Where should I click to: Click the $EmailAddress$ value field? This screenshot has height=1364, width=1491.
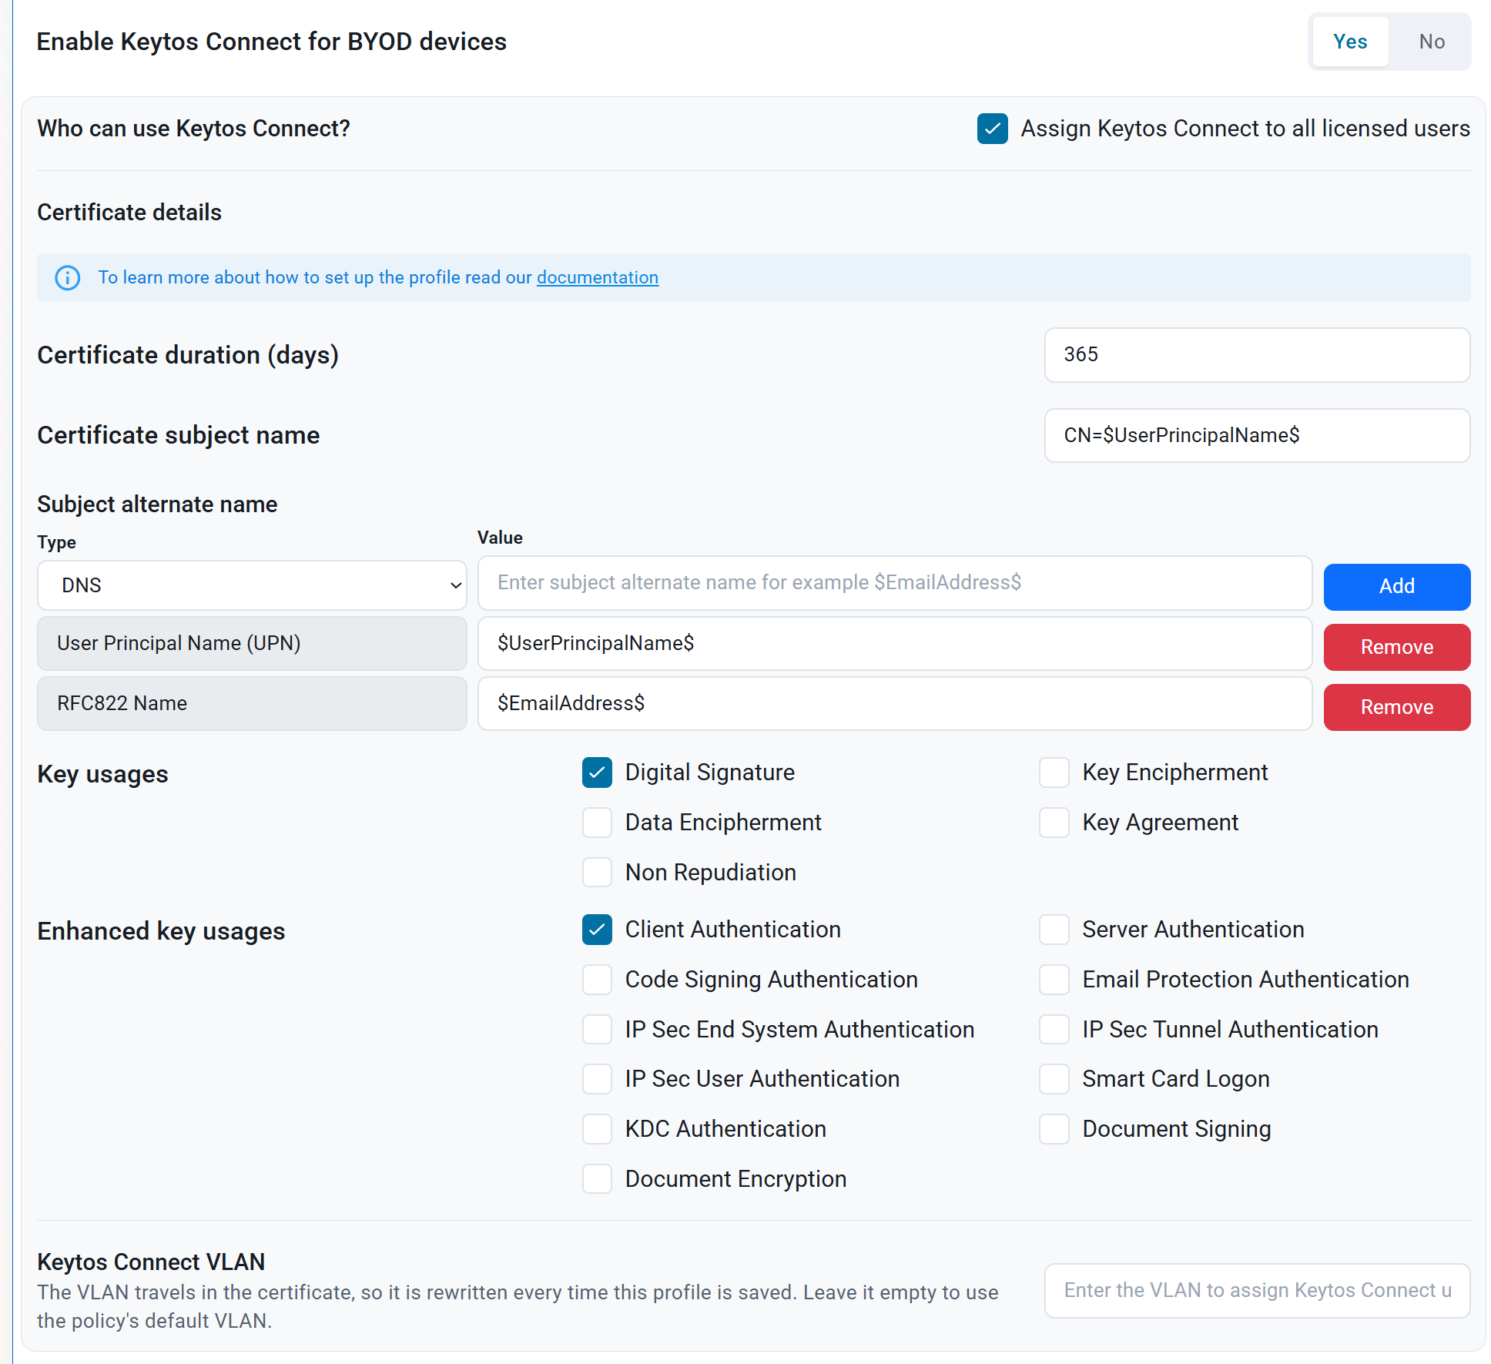[x=895, y=703]
